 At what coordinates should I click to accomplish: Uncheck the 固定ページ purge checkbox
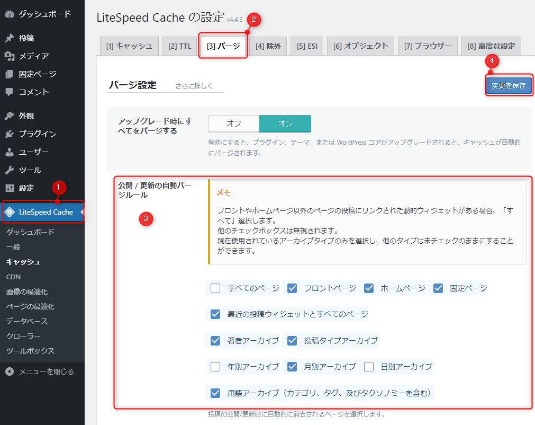438,288
